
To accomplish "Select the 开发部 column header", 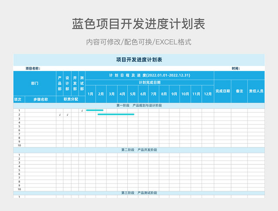I will [x=75, y=83].
